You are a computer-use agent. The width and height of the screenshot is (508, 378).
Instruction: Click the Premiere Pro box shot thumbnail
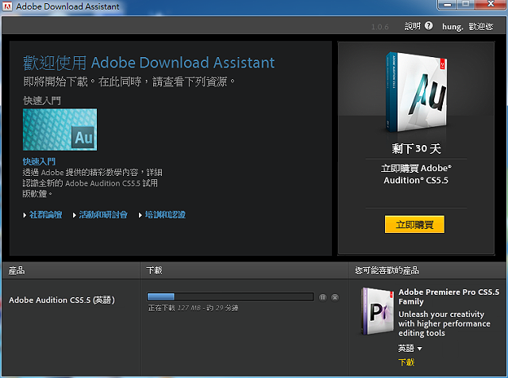pyautogui.click(x=378, y=311)
